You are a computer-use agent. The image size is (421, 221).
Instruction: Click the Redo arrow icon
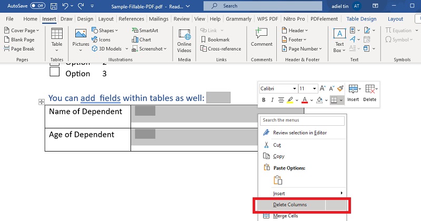pos(81,6)
